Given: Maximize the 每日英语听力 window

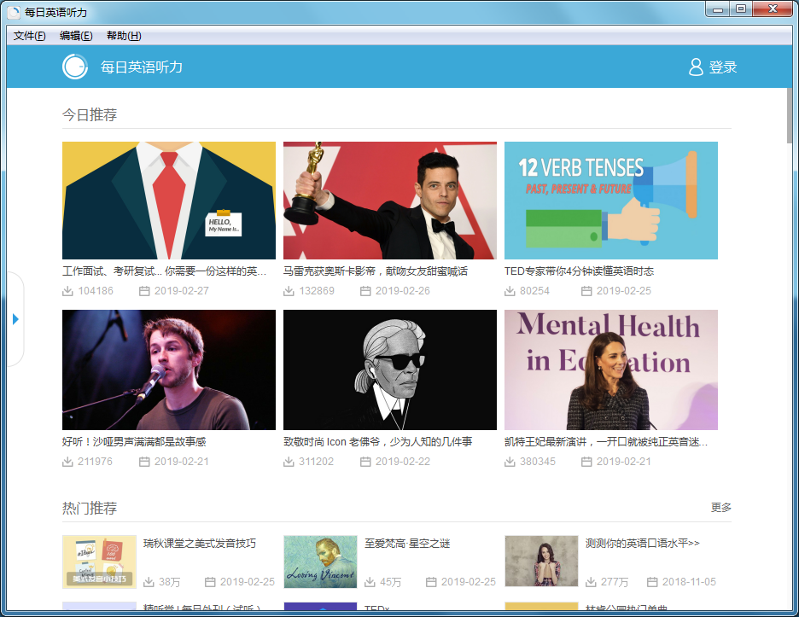Looking at the screenshot, I should 741,9.
